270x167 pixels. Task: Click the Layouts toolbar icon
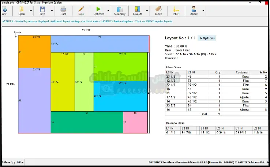(x=137, y=9)
